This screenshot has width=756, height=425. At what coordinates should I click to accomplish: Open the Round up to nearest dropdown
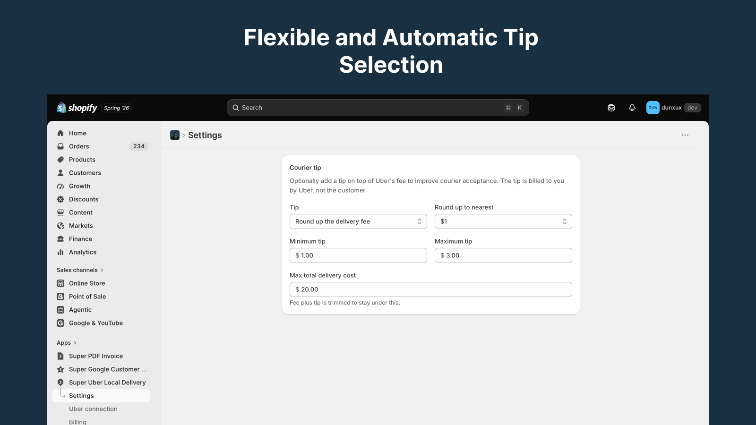[x=503, y=221]
